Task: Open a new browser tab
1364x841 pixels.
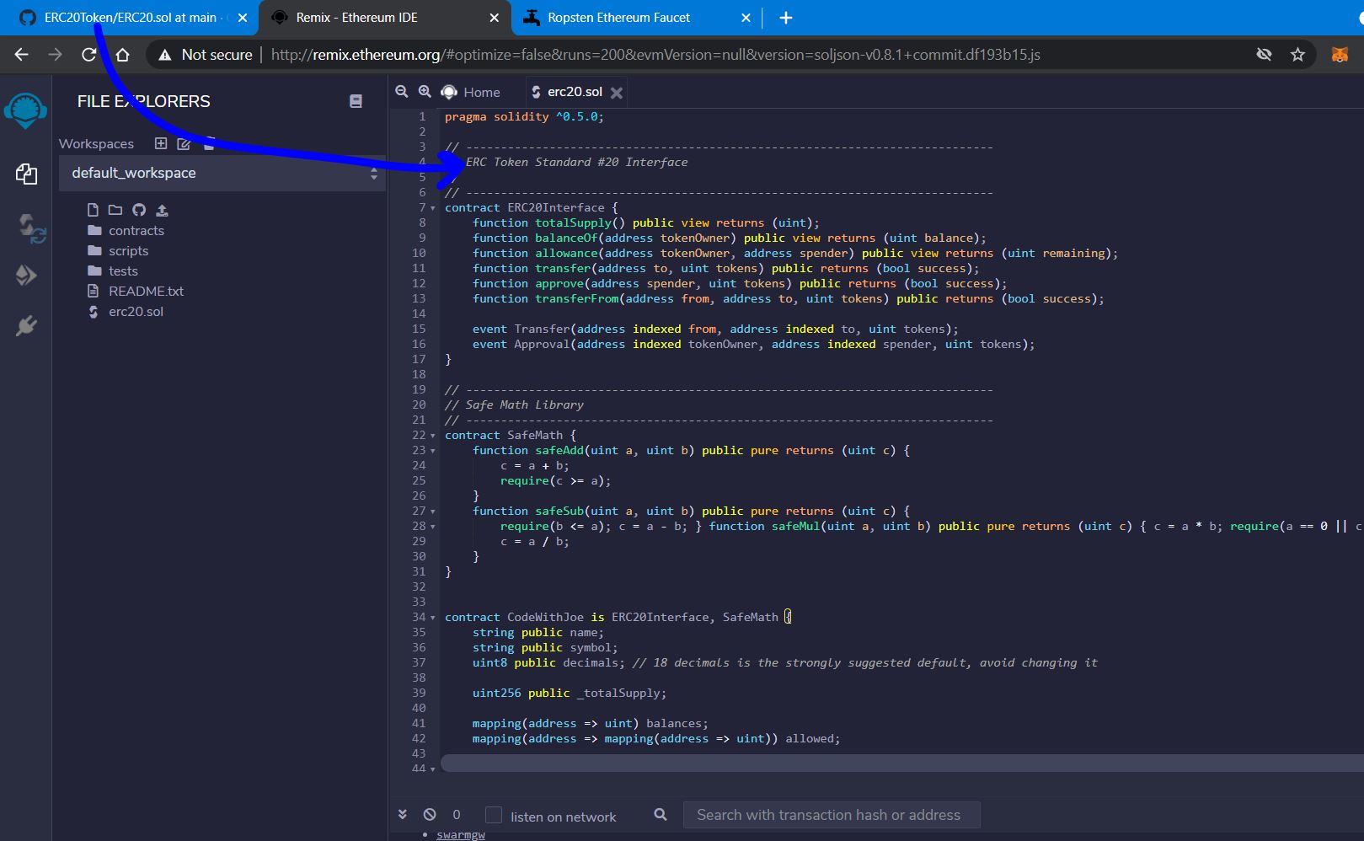Action: point(785,18)
